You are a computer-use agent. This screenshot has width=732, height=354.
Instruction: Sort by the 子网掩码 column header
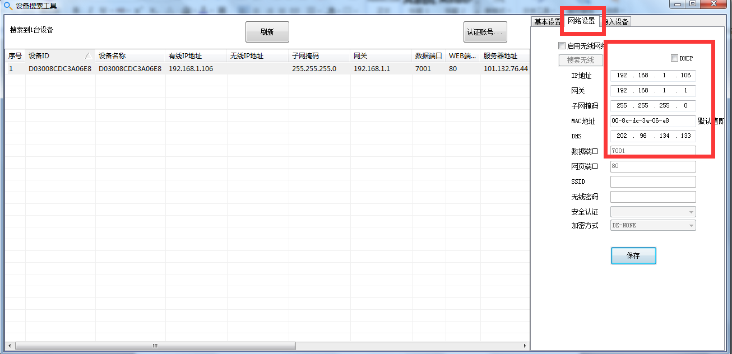pos(319,56)
